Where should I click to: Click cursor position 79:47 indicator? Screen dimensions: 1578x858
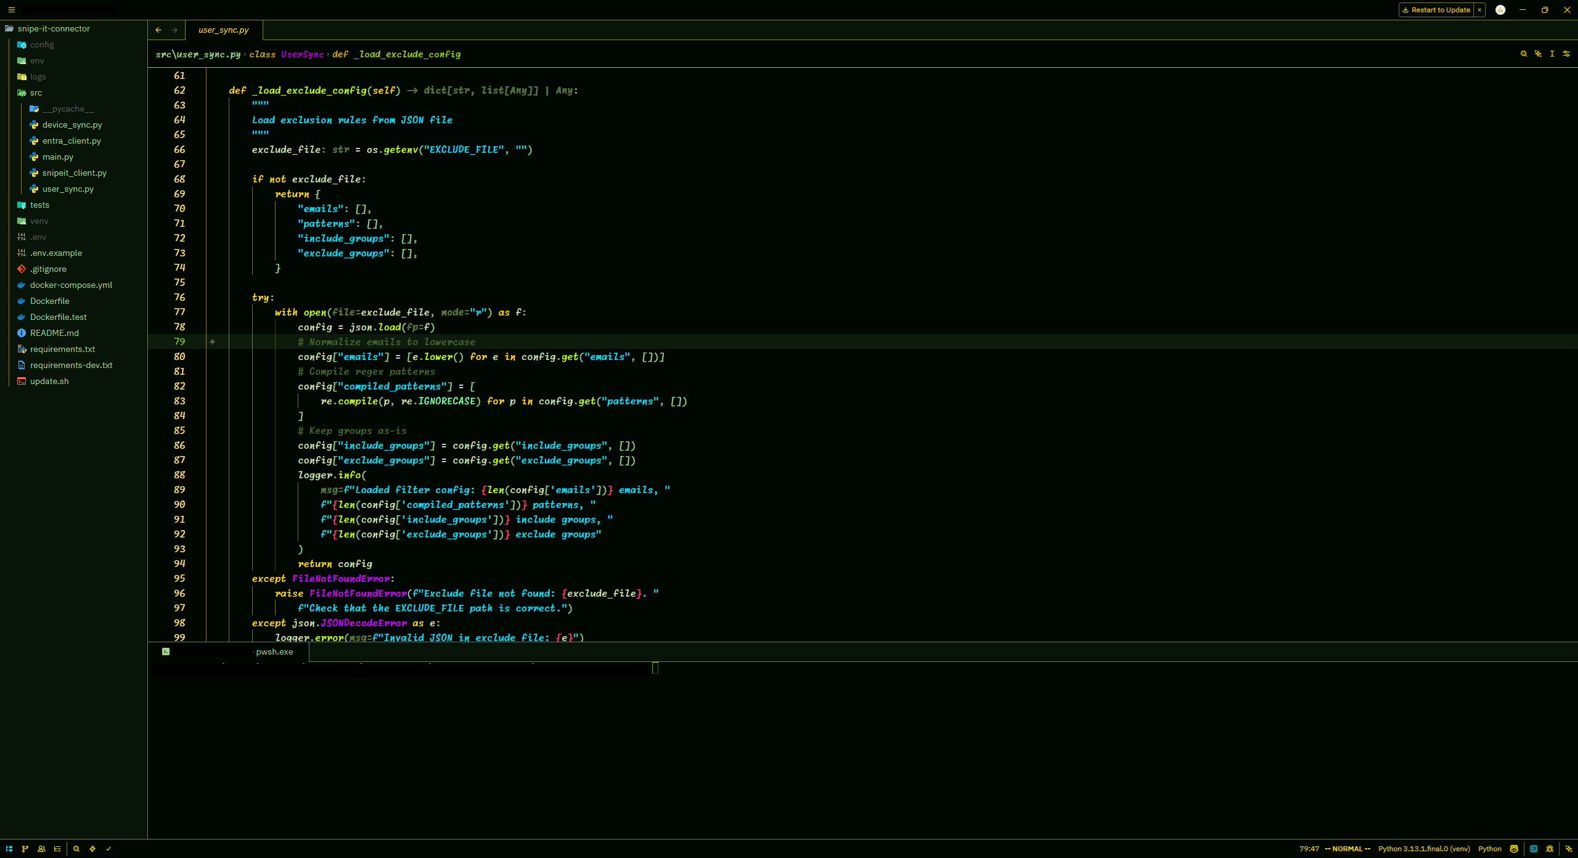pos(1309,849)
